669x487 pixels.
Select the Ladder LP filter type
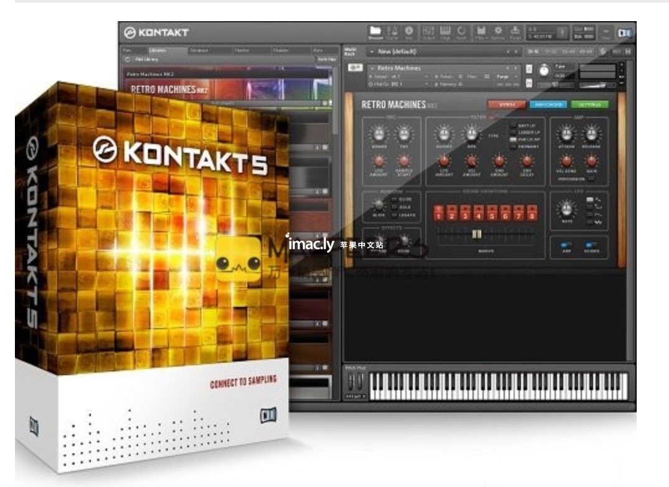(514, 133)
